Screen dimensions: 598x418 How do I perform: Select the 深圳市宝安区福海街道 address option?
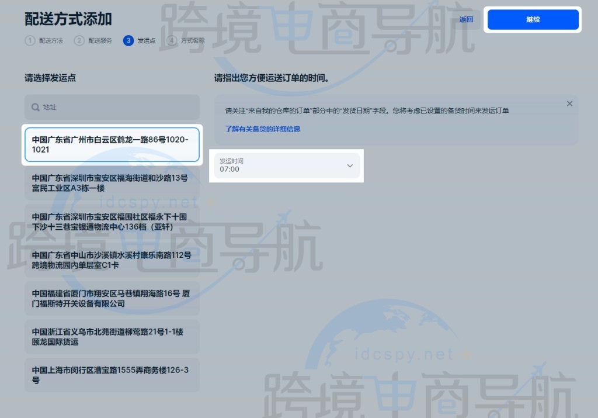[x=112, y=182]
